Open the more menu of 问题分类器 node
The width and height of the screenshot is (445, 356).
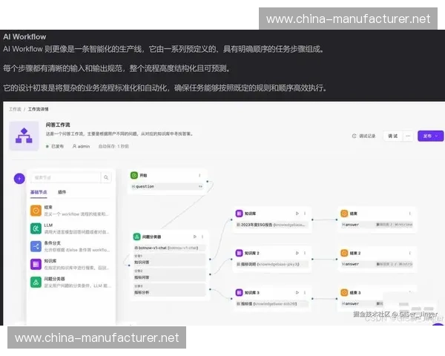tap(202, 237)
